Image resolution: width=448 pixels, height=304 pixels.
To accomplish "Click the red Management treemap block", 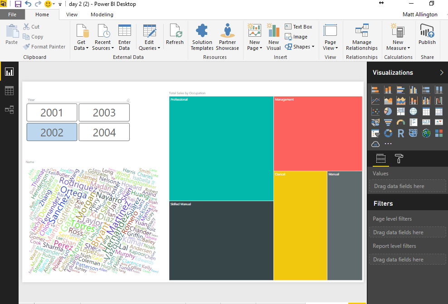I will pos(318,134).
